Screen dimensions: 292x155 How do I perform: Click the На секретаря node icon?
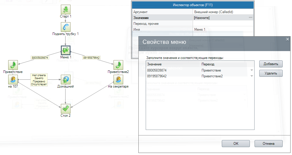pyautogui.click(x=118, y=79)
